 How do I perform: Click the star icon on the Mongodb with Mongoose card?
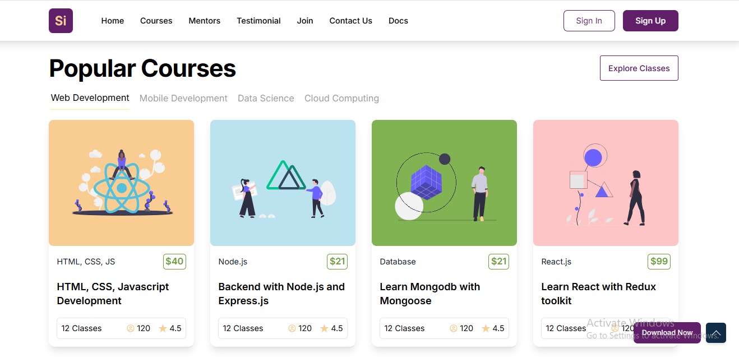pos(486,328)
